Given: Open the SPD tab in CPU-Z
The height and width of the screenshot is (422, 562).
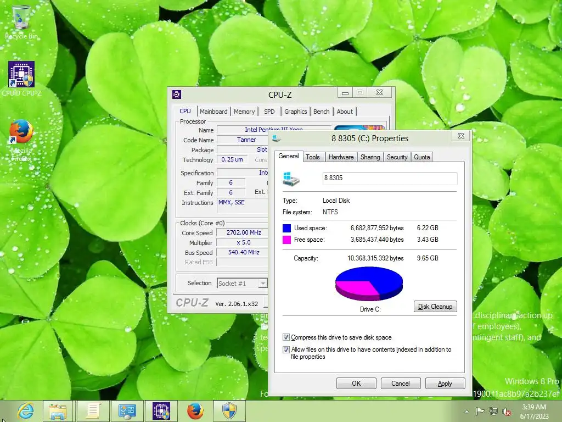Looking at the screenshot, I should pos(269,112).
